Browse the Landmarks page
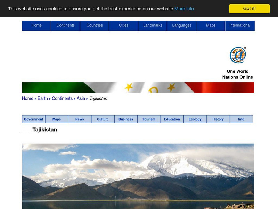The width and height of the screenshot is (278, 209). 153,25
